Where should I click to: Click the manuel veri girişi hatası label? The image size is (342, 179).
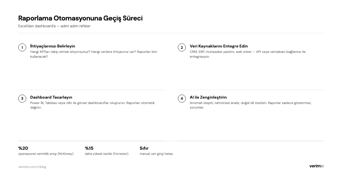[x=156, y=154]
